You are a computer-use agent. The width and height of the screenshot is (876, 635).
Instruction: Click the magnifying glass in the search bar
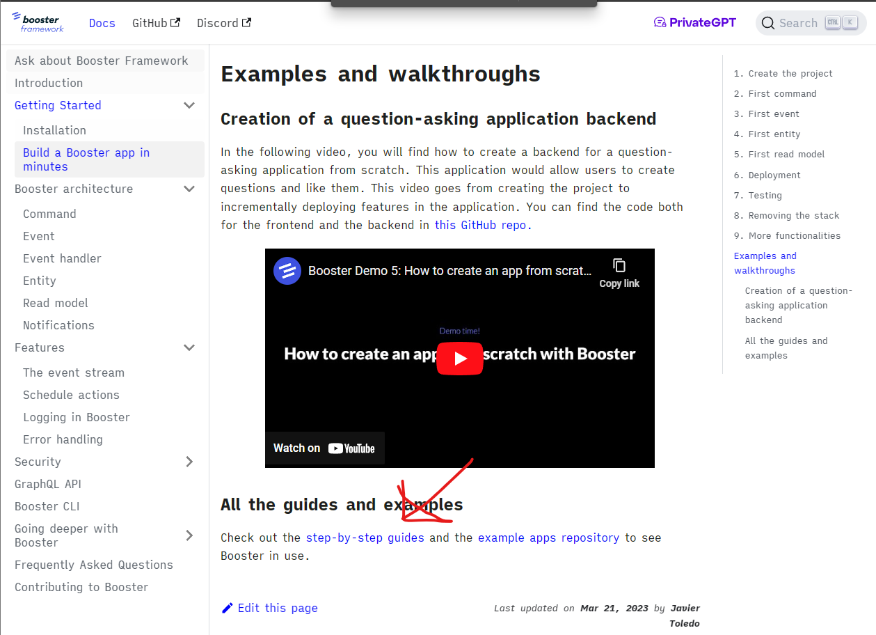(768, 22)
